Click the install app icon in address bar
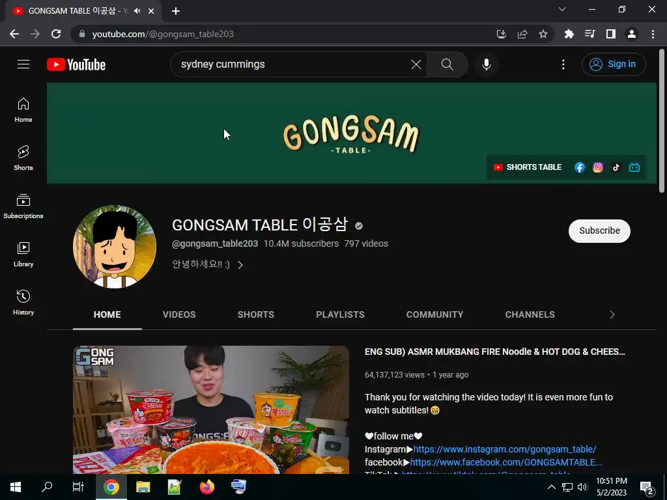Screen dimensions: 667x500 [502, 34]
